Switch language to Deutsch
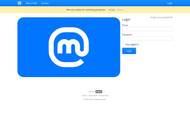Image resolution: width=190 pixels, height=118 pixels. (92, 92)
